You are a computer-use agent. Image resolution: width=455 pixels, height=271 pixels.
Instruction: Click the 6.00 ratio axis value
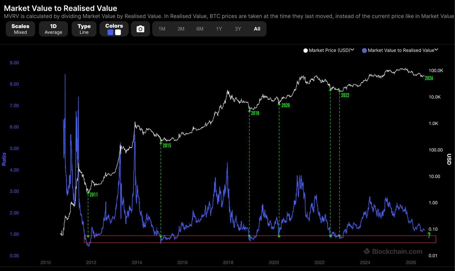pos(14,127)
